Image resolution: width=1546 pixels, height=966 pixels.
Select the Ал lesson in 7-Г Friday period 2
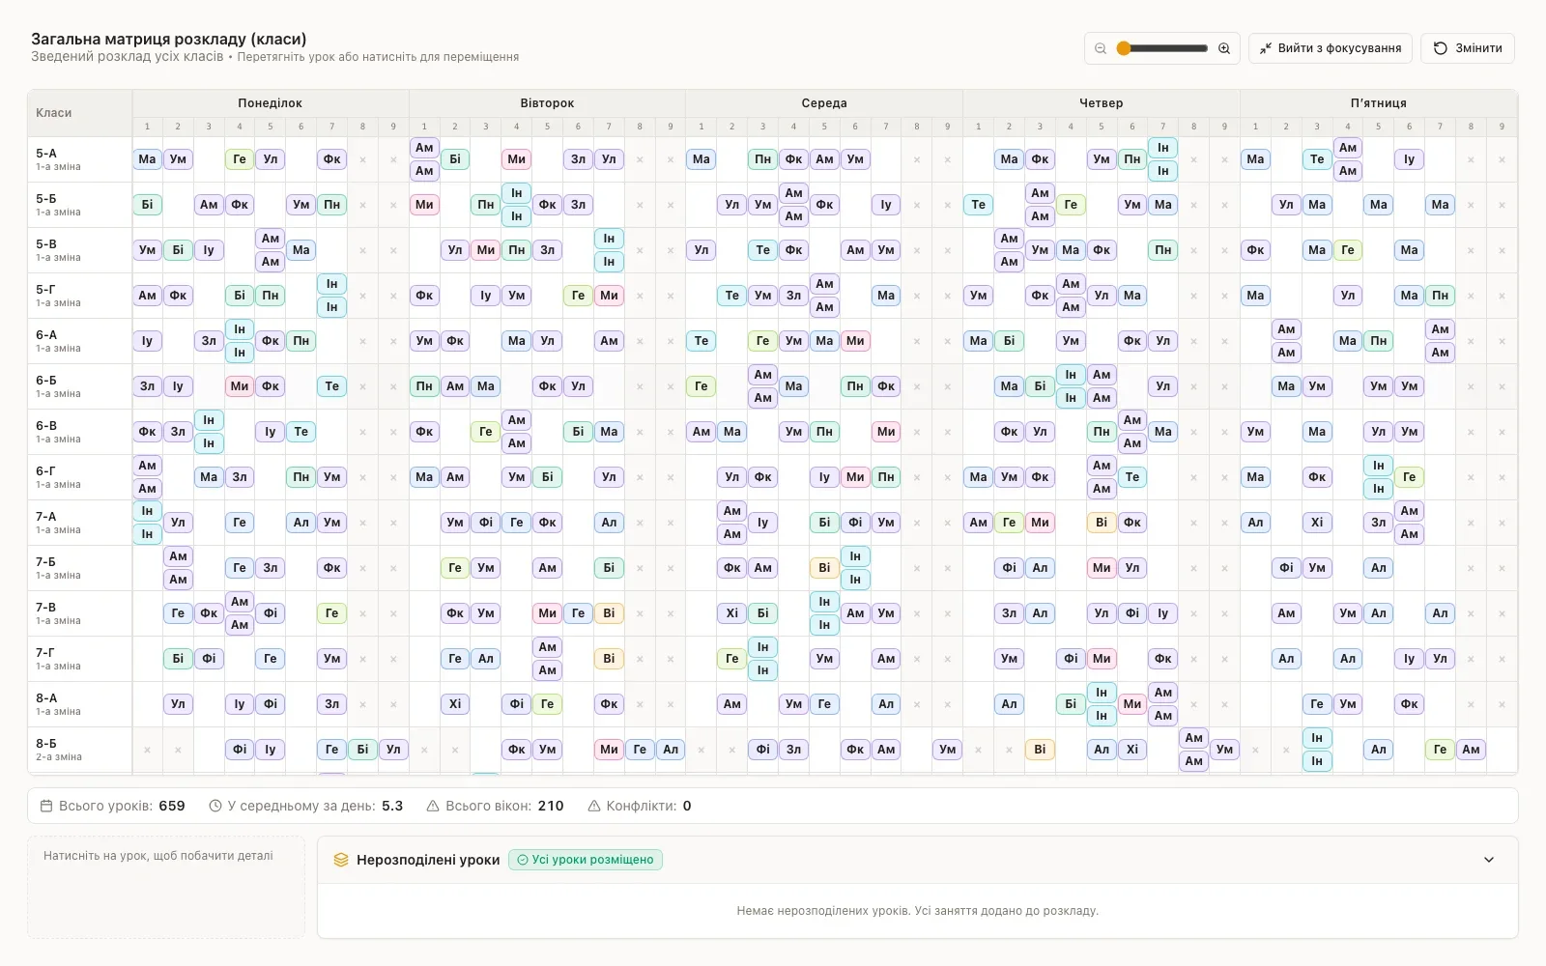1286,659
